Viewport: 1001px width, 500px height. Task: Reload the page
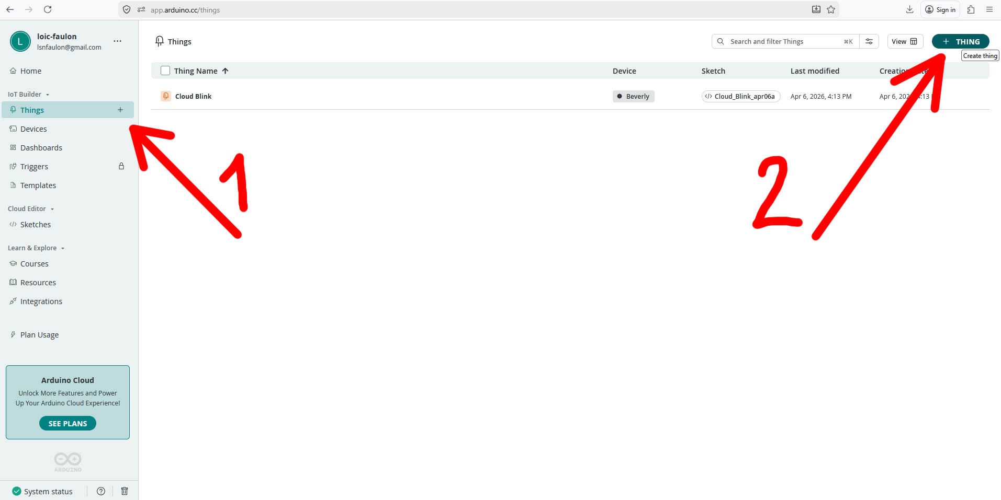48,9
